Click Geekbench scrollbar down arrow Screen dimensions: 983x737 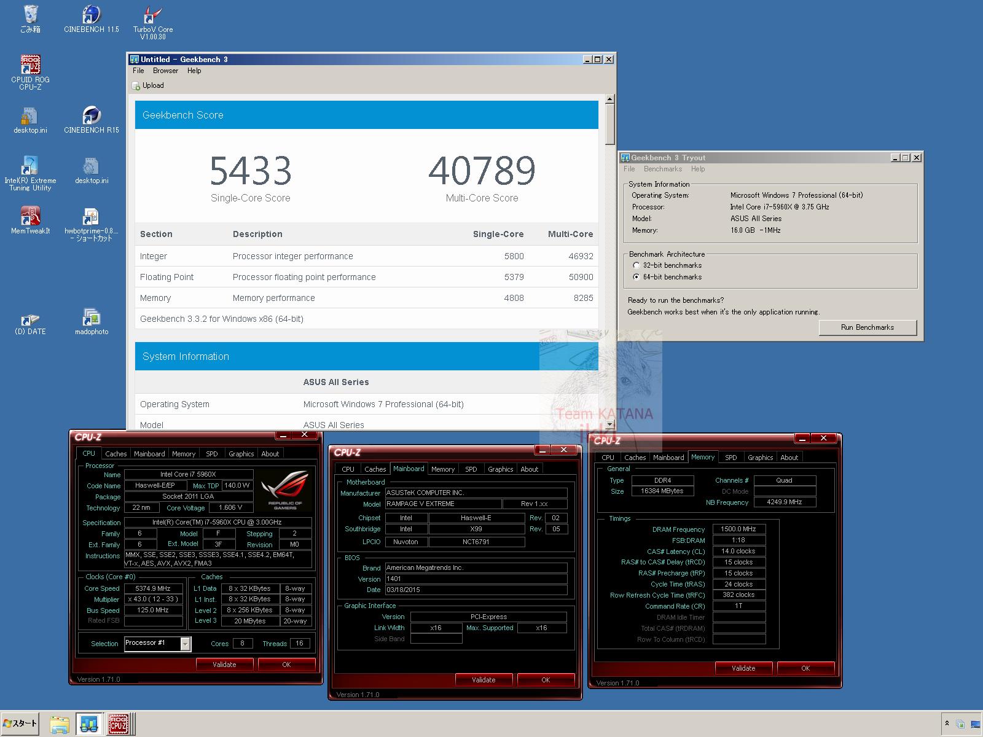pos(609,424)
